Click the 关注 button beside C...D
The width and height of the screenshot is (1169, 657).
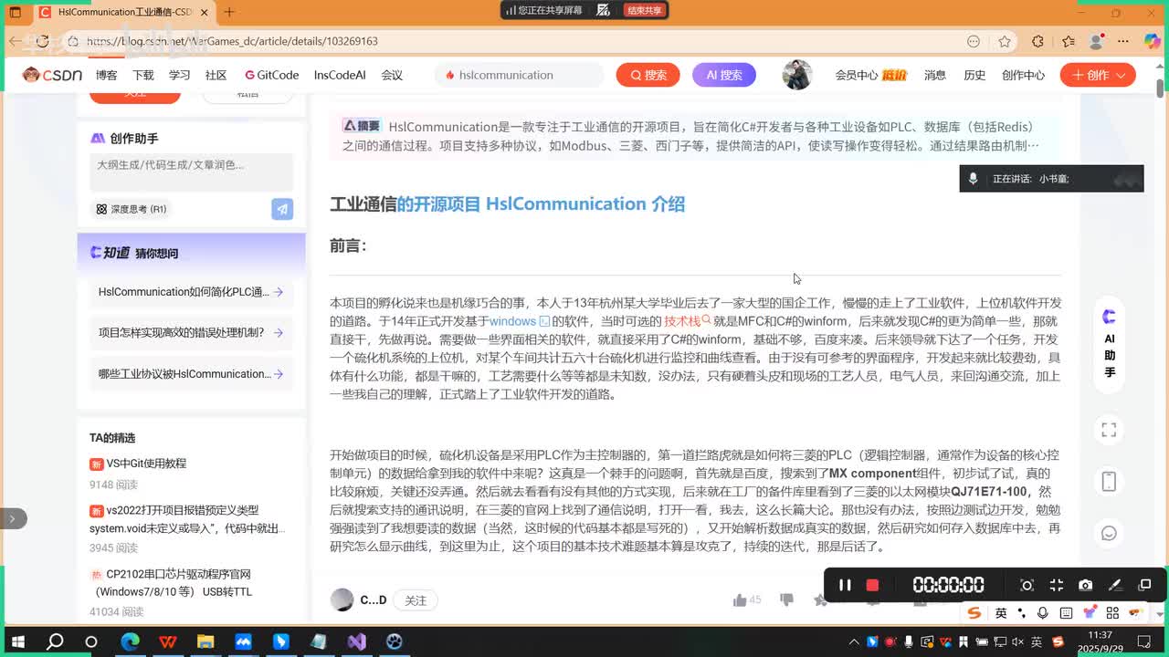pyautogui.click(x=416, y=600)
